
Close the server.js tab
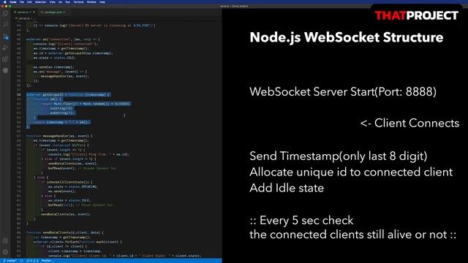pyautogui.click(x=34, y=12)
